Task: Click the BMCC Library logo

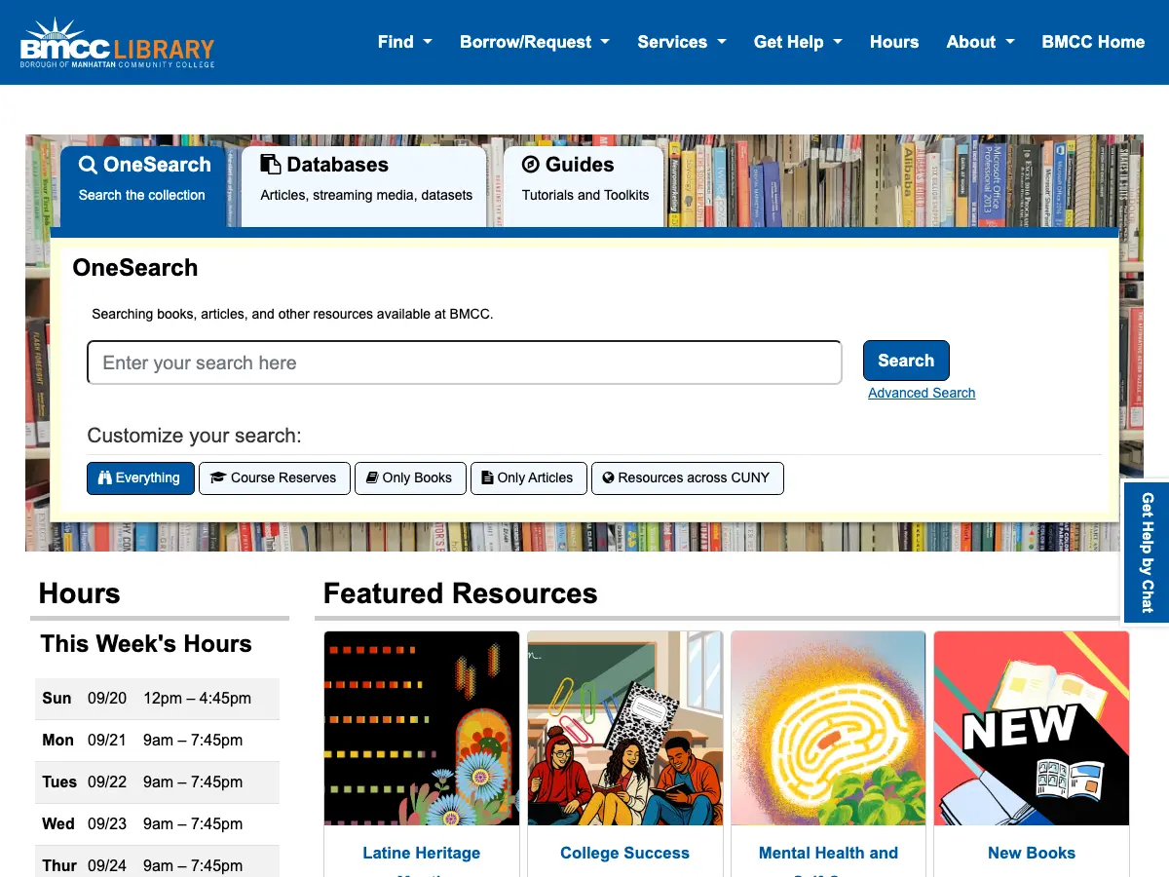Action: point(117,42)
